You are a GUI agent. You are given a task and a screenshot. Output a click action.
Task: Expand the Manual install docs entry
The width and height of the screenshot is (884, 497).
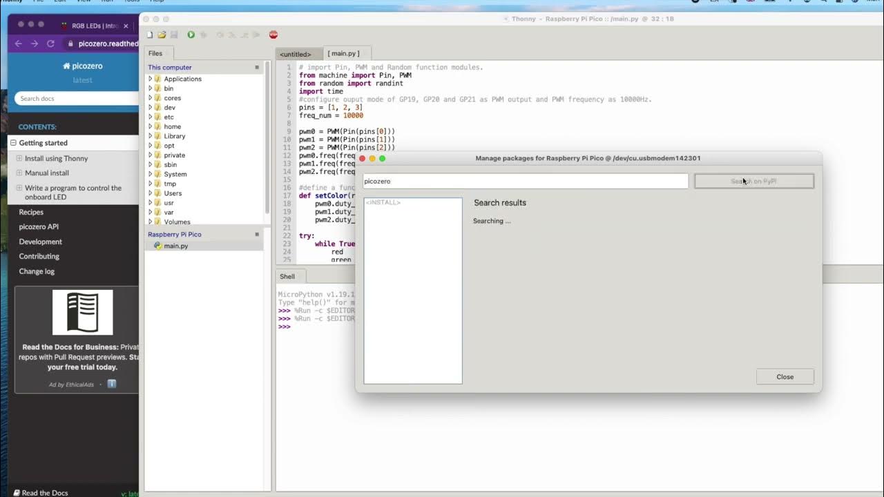click(19, 173)
